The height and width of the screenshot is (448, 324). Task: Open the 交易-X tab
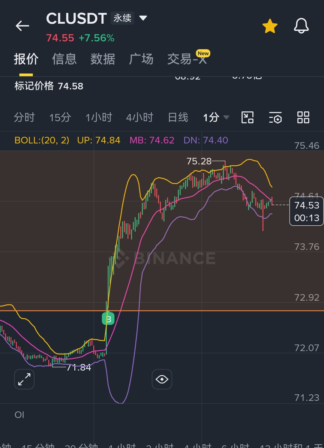pyautogui.click(x=187, y=59)
